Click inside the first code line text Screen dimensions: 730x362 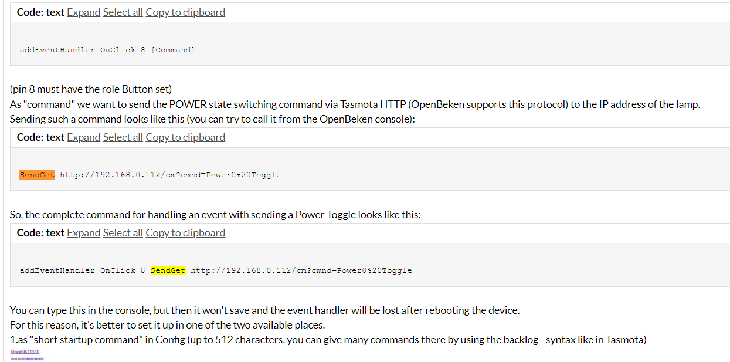click(107, 50)
